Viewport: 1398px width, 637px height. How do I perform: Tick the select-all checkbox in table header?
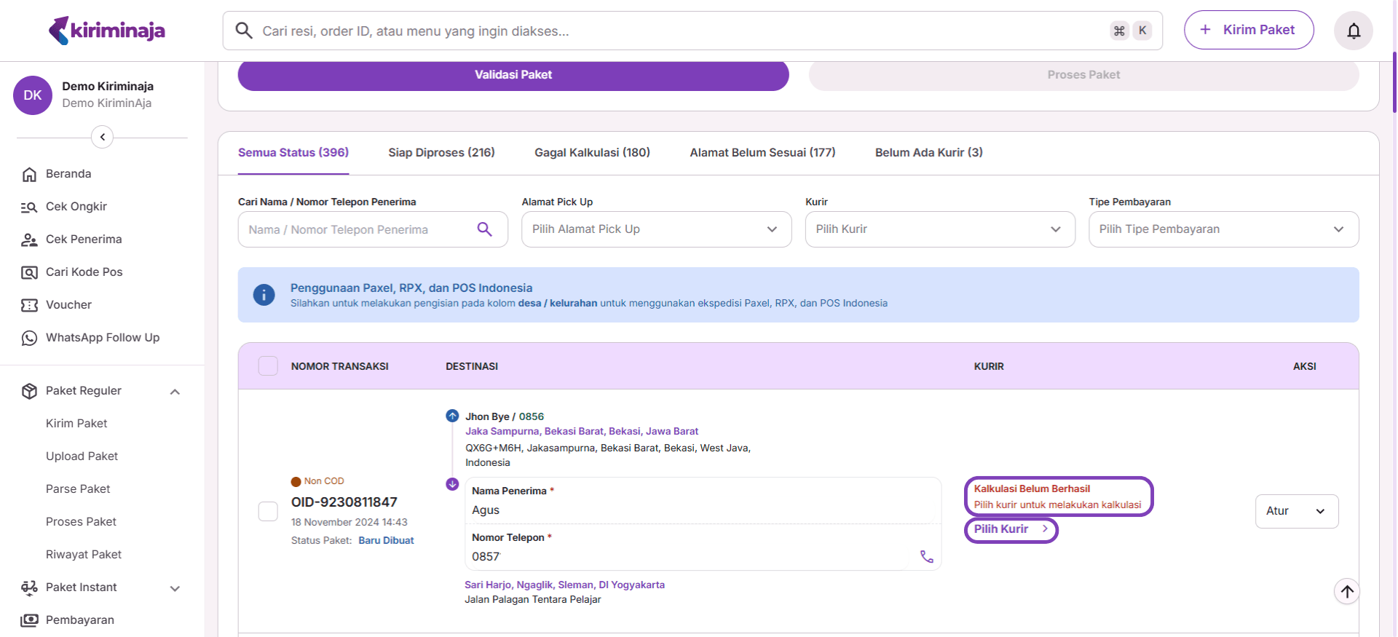coord(268,366)
